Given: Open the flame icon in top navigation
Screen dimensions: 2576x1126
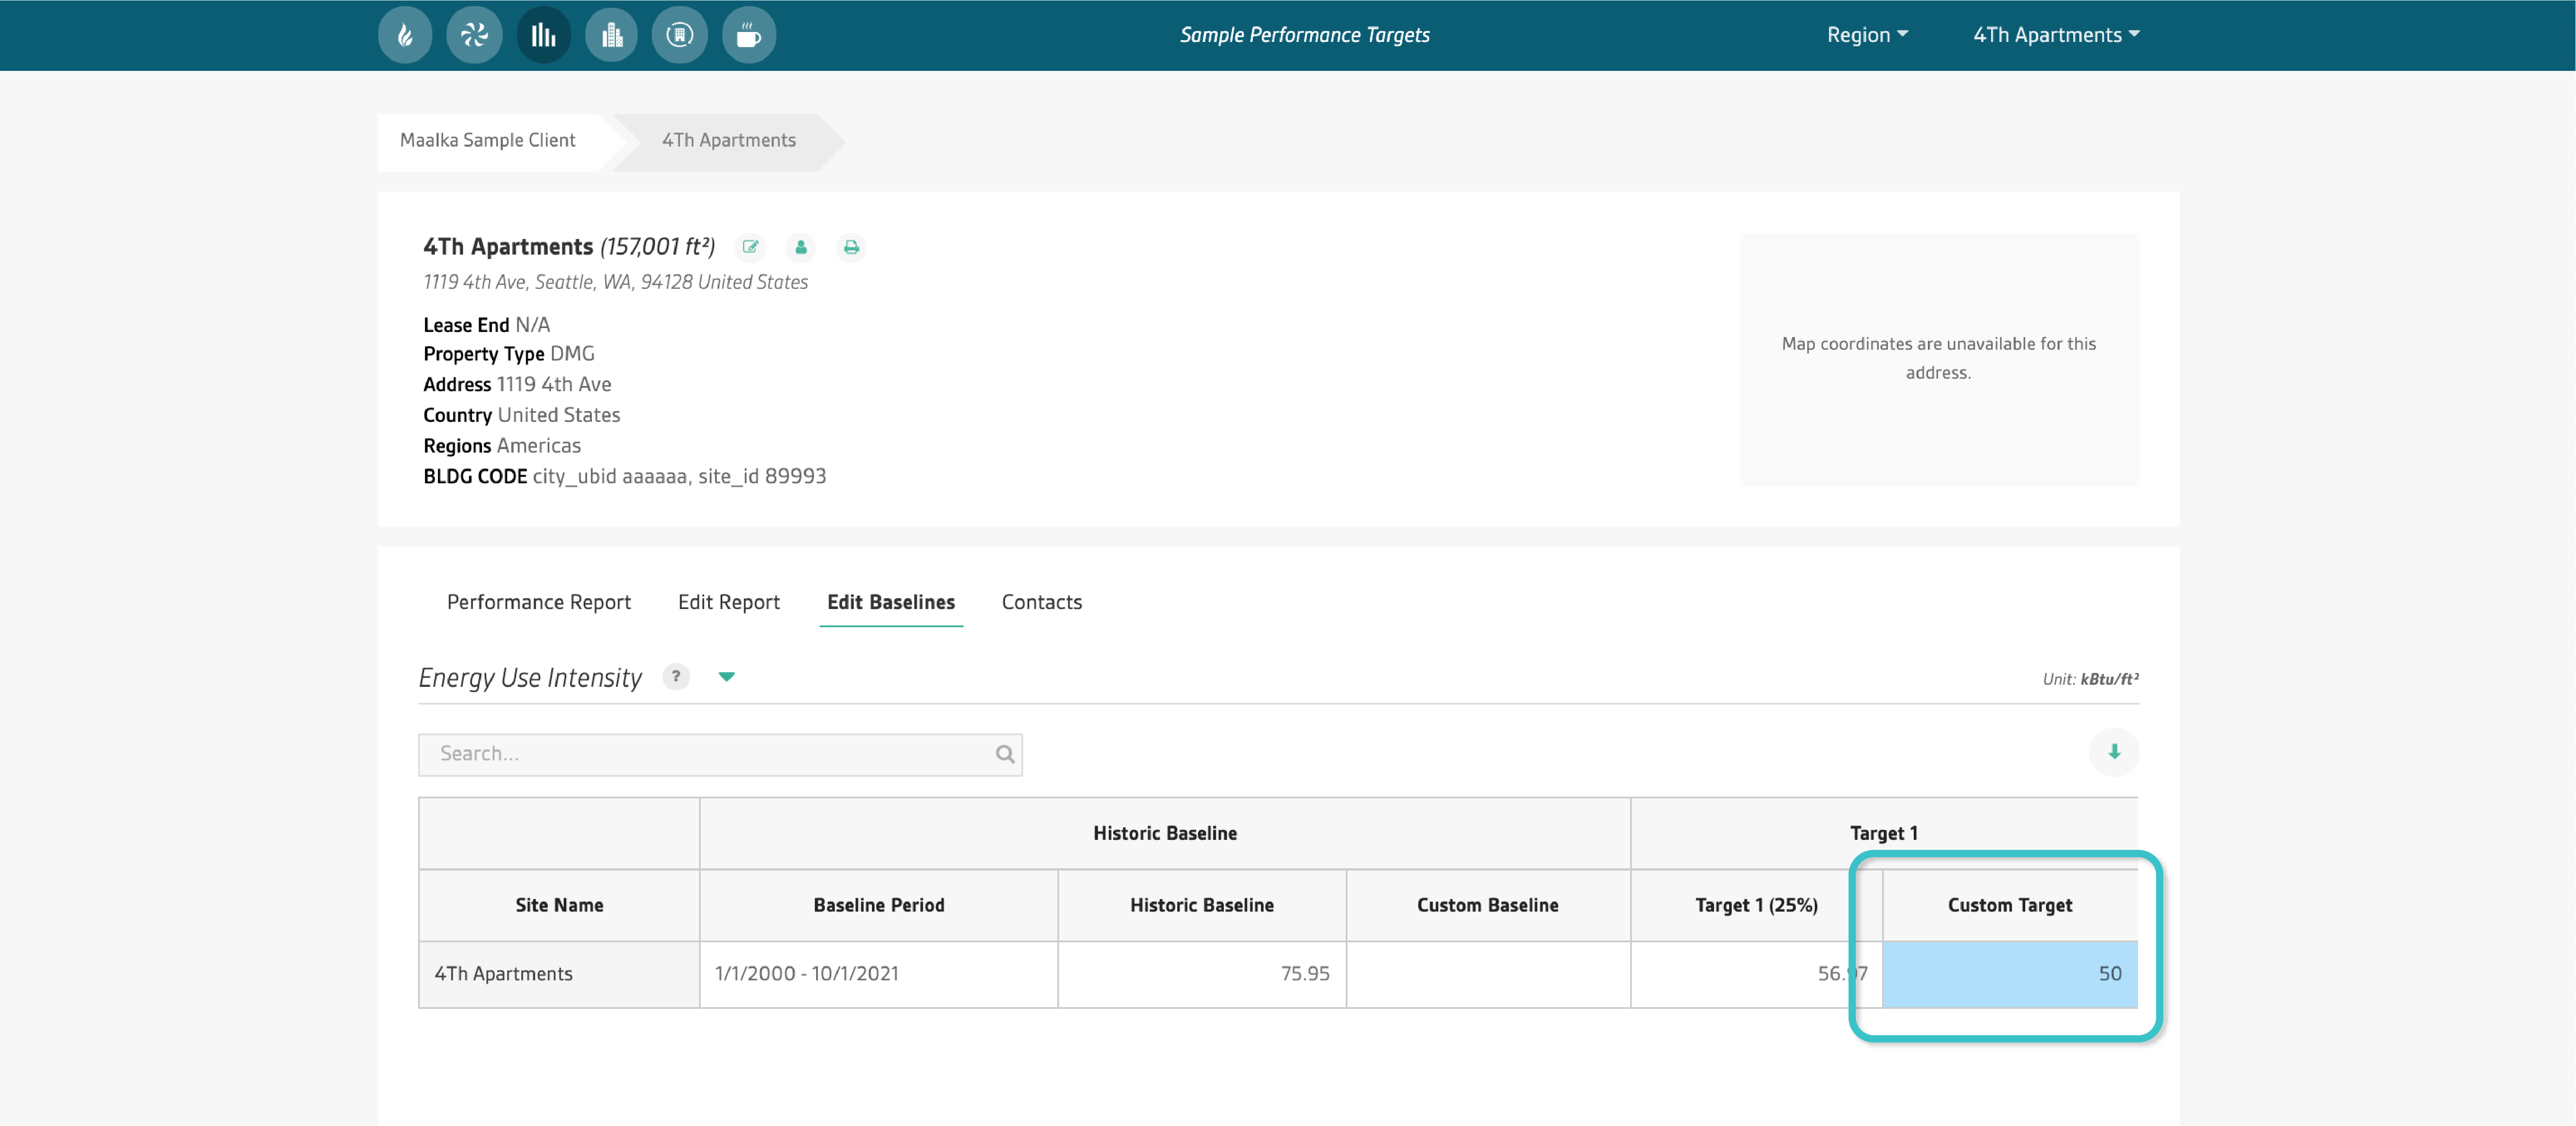Looking at the screenshot, I should click(405, 35).
